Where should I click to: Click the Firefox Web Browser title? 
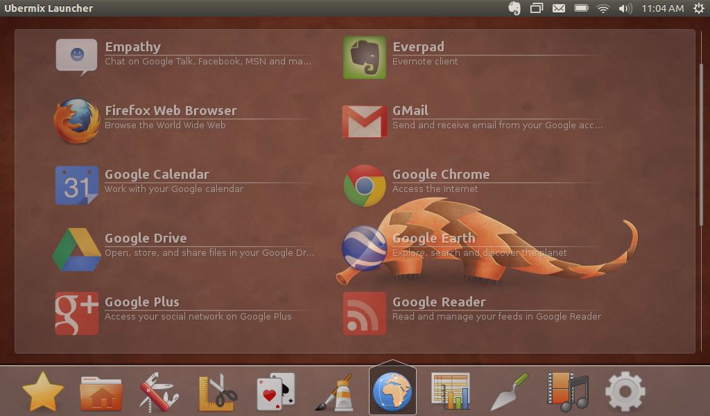pyautogui.click(x=171, y=110)
